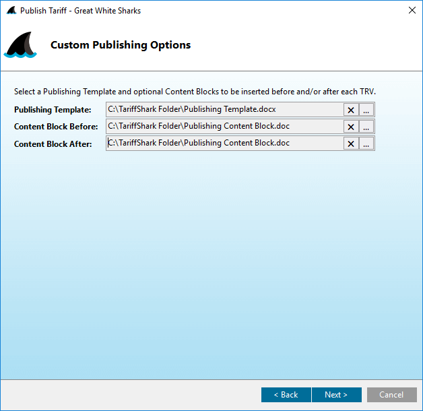Image resolution: width=423 pixels, height=411 pixels.
Task: Focus the Content Block Before path field
Action: click(224, 126)
